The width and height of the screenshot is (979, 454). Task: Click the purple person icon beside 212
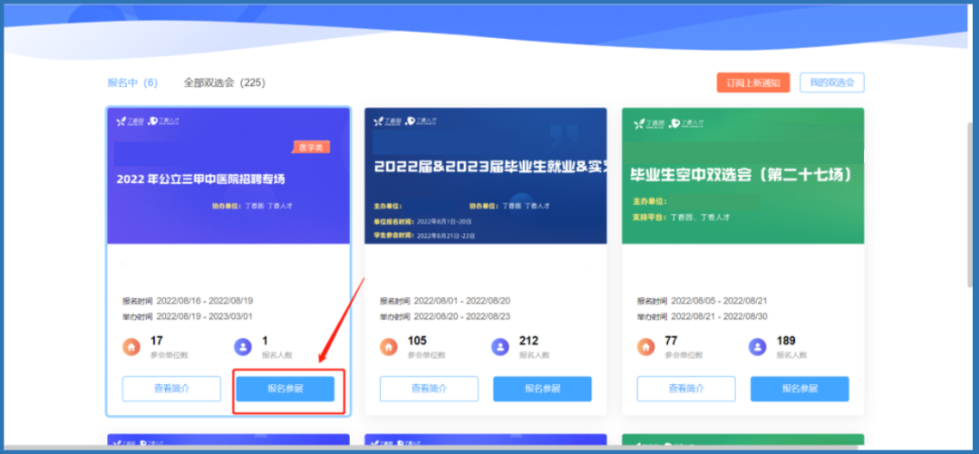pyautogui.click(x=500, y=346)
